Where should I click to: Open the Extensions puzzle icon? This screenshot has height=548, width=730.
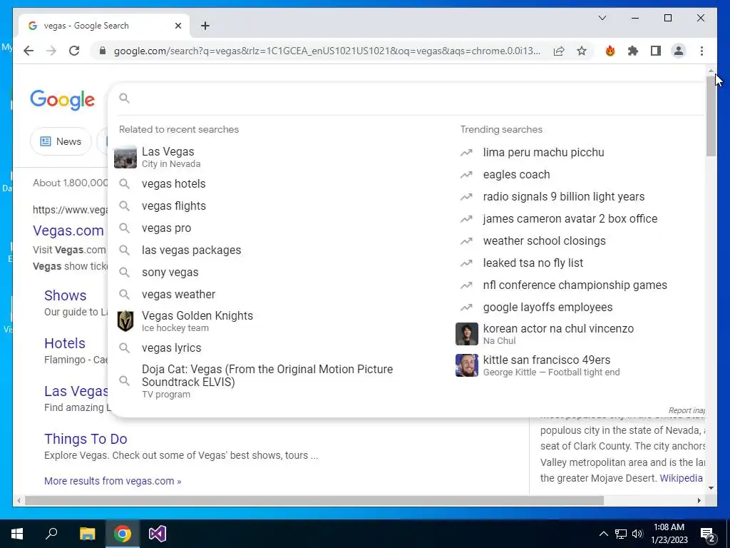tap(633, 51)
